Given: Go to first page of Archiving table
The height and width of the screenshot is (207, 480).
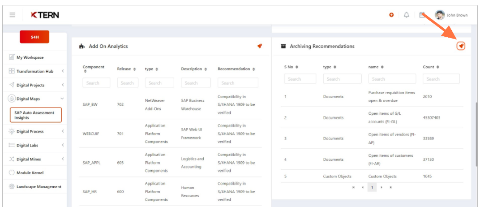Looking at the screenshot, I should [354, 187].
